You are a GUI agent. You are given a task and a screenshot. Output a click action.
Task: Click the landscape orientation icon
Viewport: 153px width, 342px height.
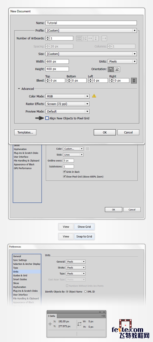(x=117, y=69)
